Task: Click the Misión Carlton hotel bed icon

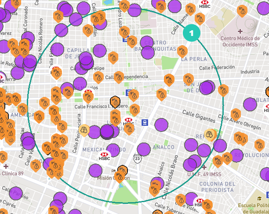Action: 113,171
